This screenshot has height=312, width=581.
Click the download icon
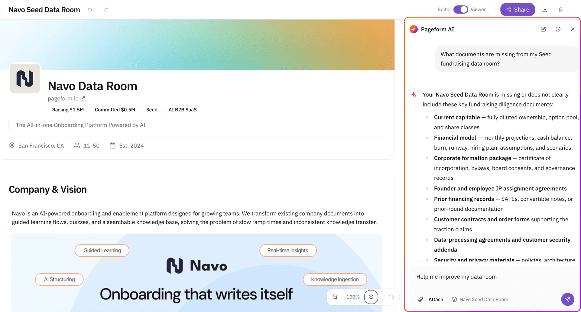[x=545, y=9]
